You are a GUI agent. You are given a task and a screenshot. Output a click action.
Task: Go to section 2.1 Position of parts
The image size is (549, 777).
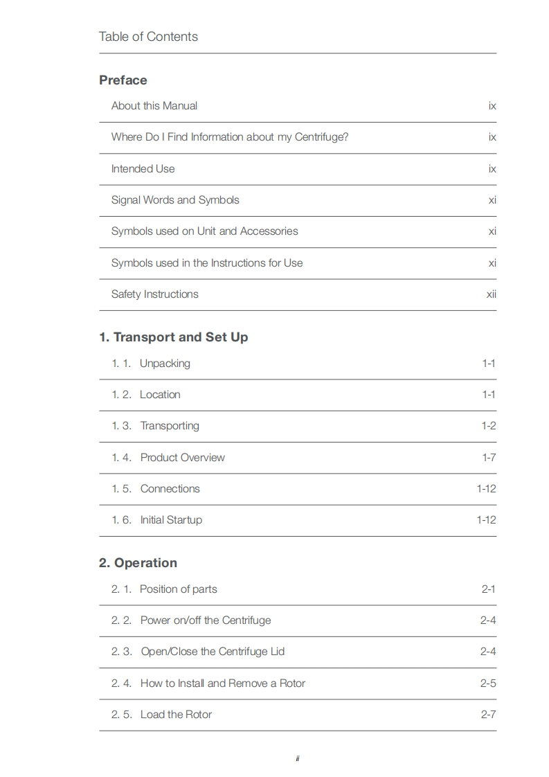pyautogui.click(x=178, y=589)
